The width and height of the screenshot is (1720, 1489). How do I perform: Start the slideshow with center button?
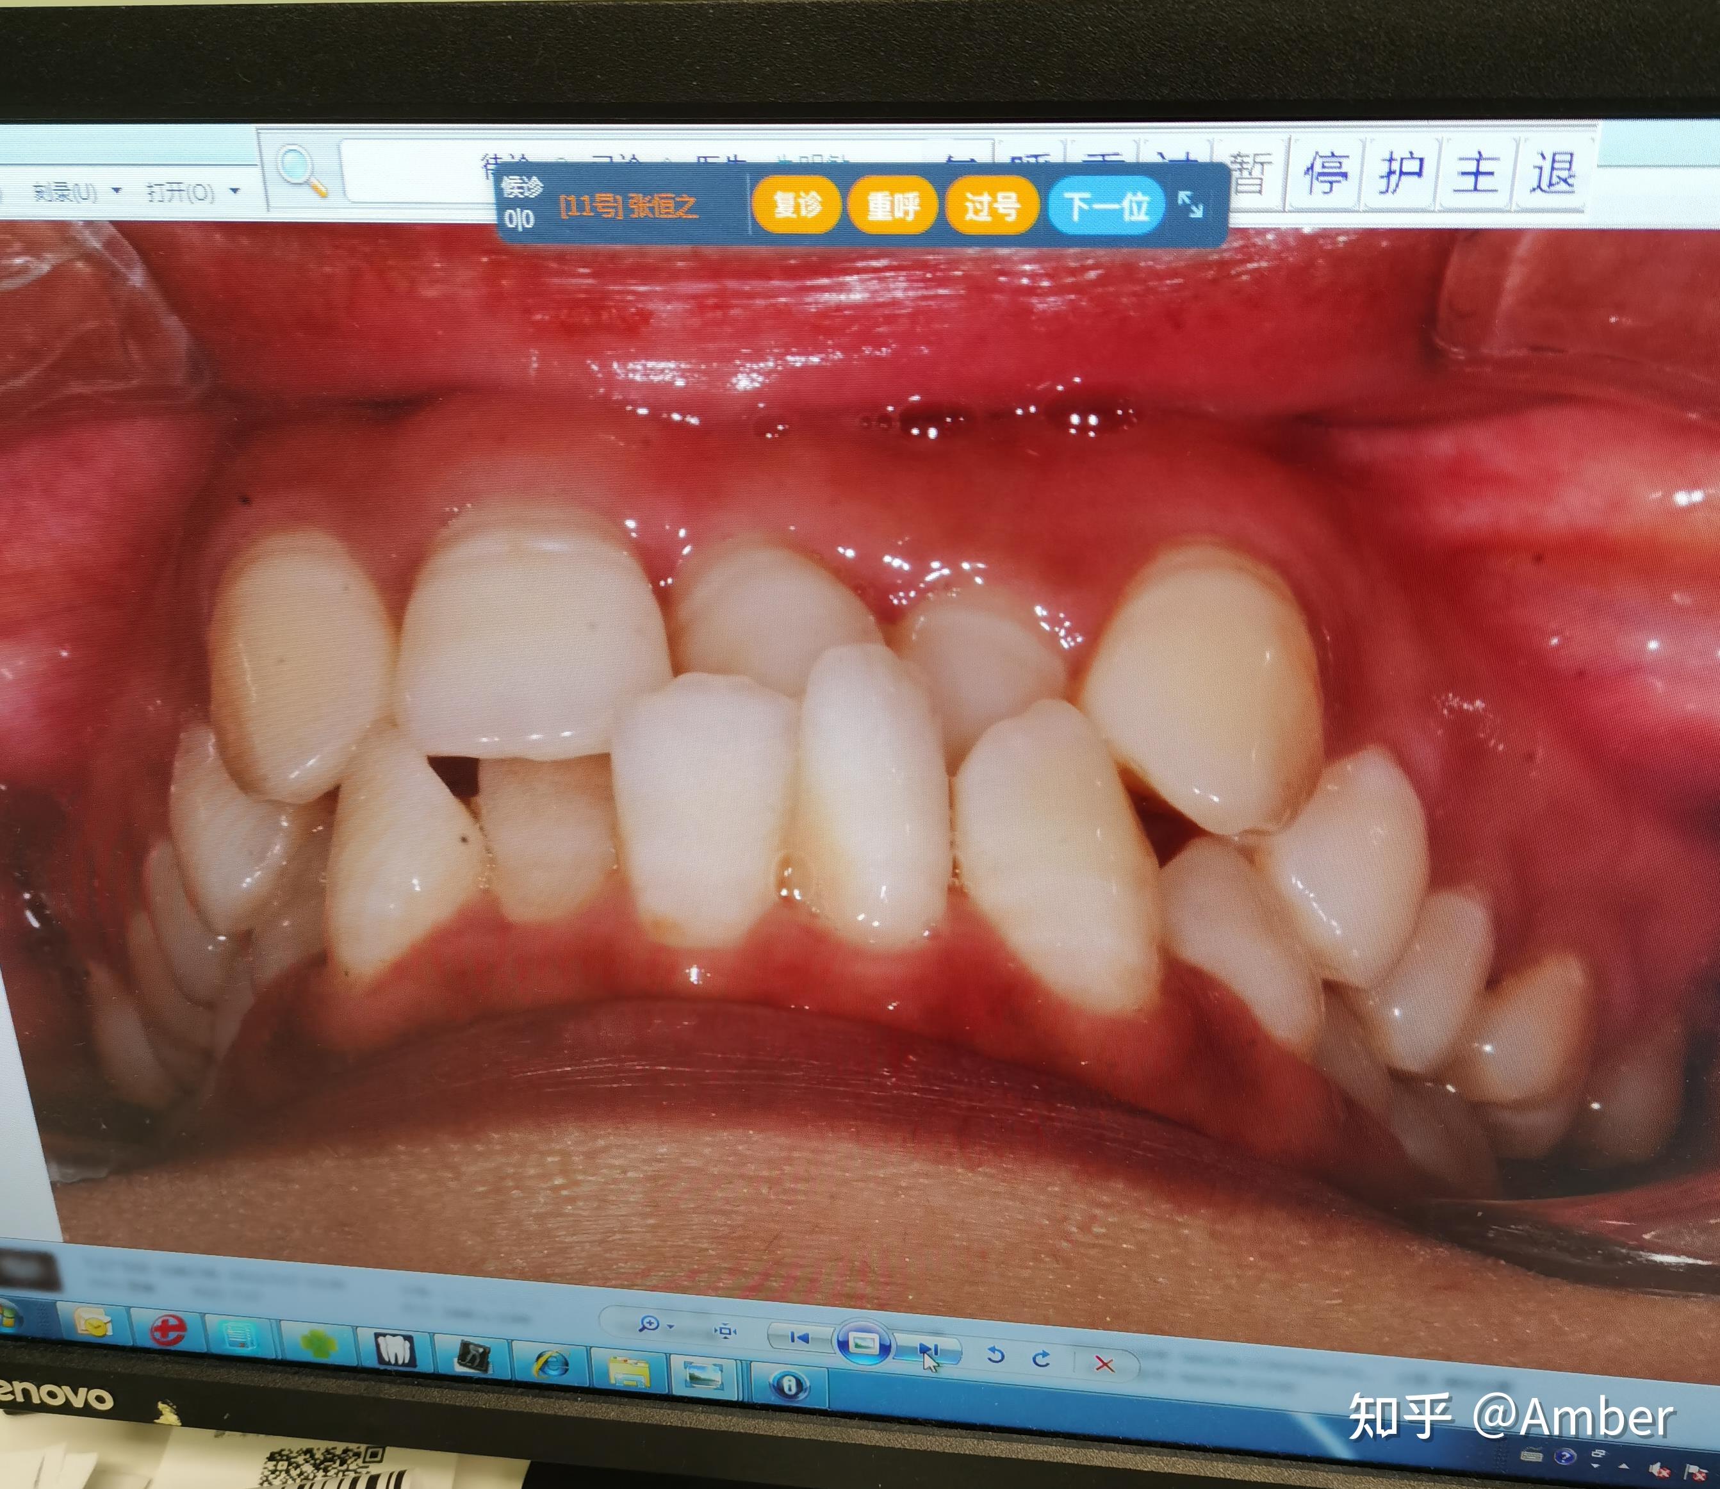tap(864, 1343)
